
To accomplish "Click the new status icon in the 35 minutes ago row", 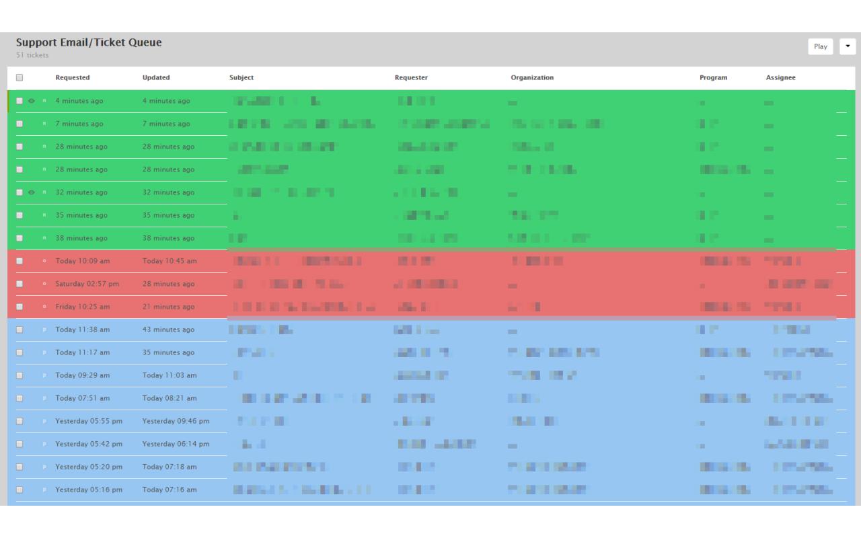I will click(44, 215).
